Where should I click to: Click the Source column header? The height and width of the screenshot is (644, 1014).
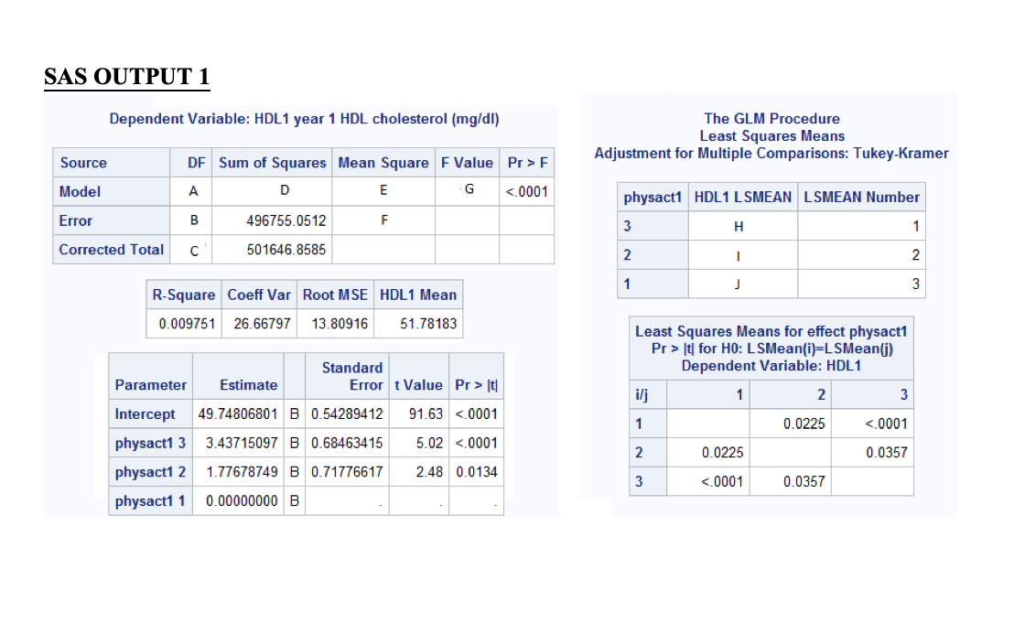coord(83,163)
